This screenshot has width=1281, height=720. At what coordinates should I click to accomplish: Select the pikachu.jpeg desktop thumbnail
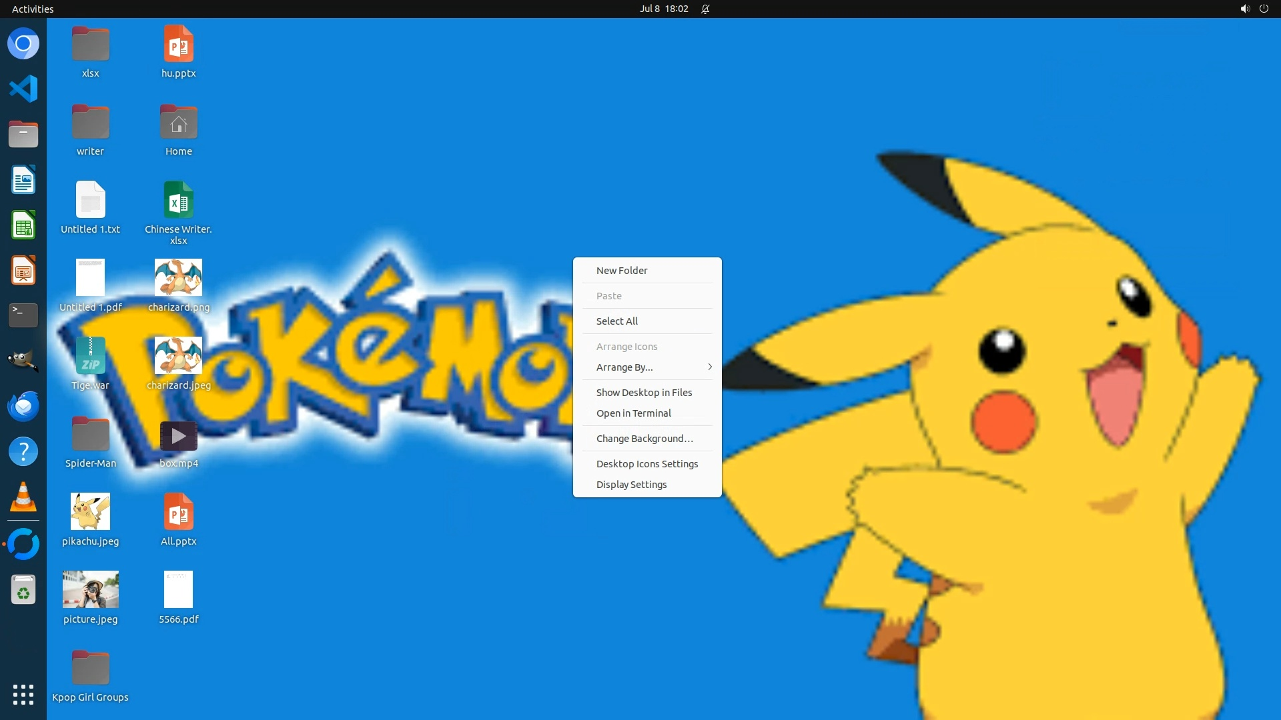pyautogui.click(x=90, y=512)
